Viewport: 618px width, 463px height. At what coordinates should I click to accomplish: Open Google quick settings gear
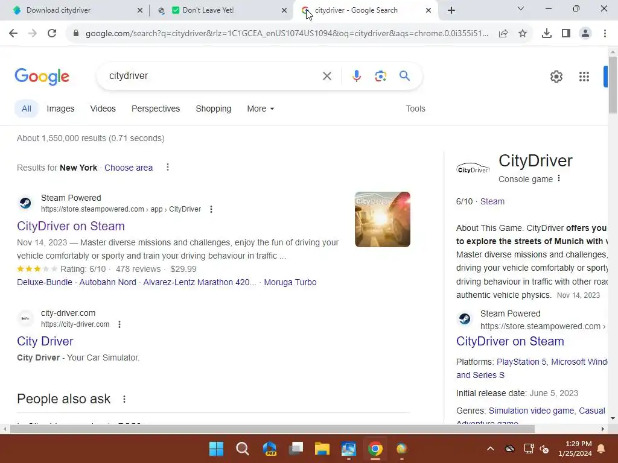(556, 77)
